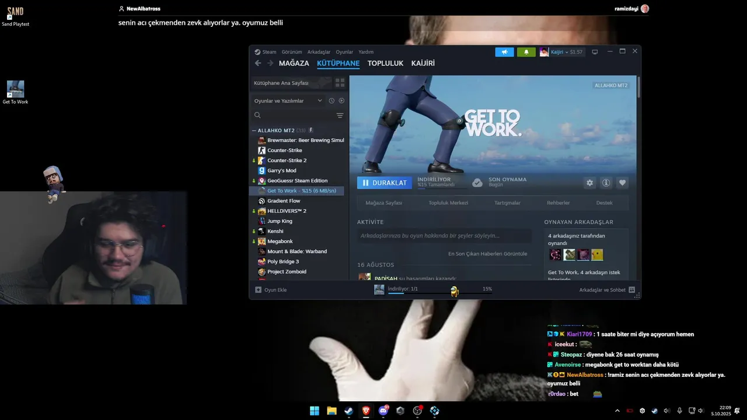Select HELLDIVERS 2 in library
The height and width of the screenshot is (420, 747).
(287, 211)
